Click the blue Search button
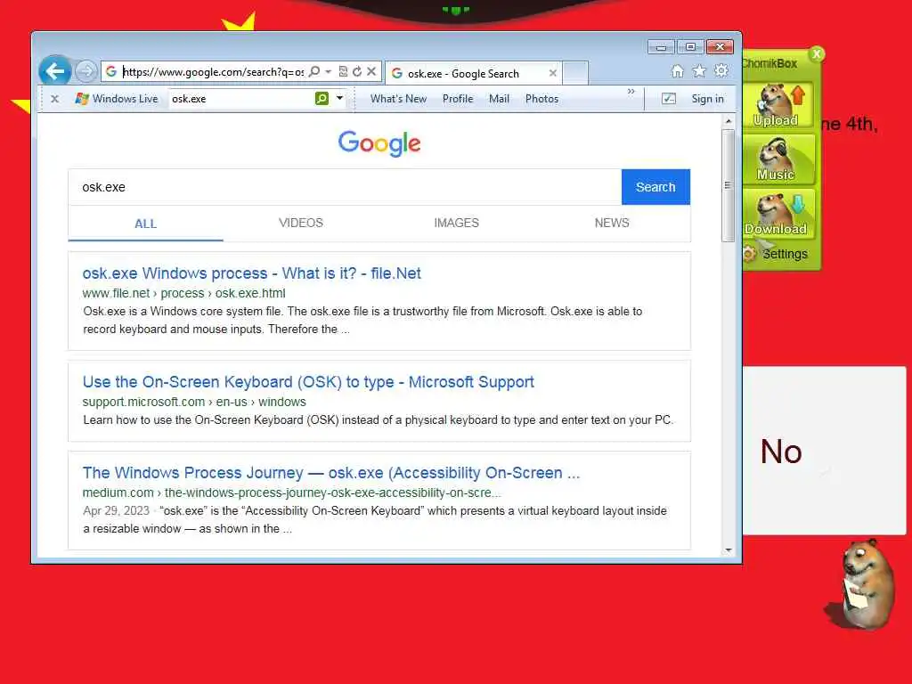912x684 pixels. 655,187
